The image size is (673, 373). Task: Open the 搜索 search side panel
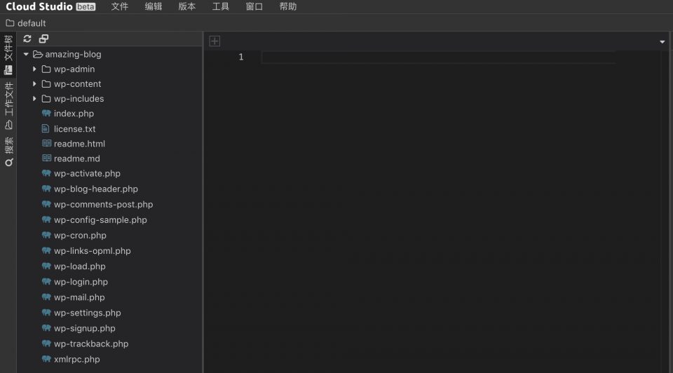point(8,151)
